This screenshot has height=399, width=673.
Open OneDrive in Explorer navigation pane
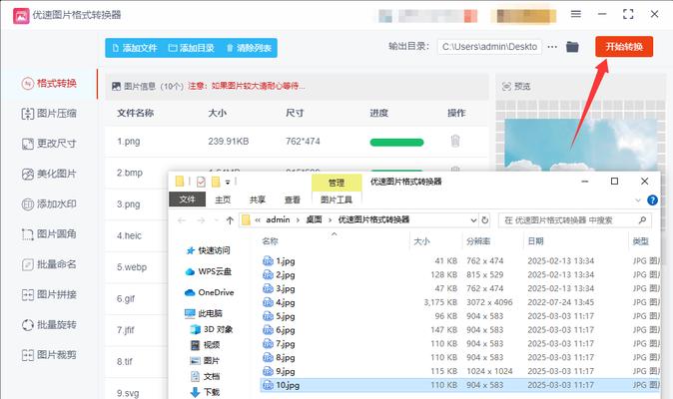pos(210,292)
